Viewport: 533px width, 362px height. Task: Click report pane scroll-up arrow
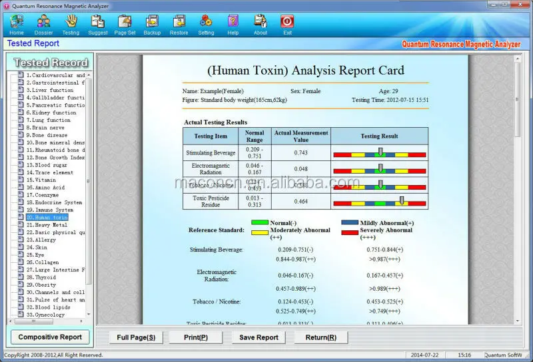(x=518, y=59)
